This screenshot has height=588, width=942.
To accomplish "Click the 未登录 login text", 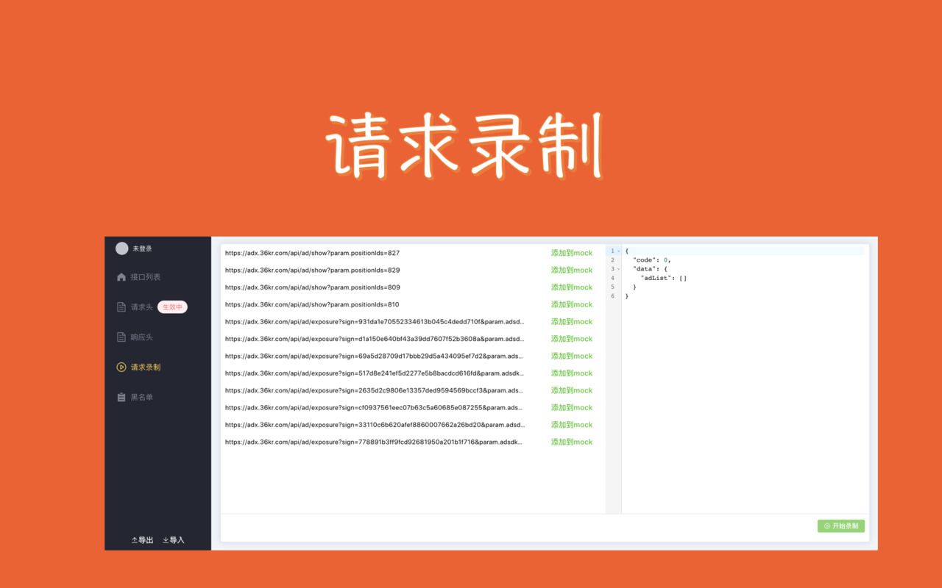I will (142, 248).
